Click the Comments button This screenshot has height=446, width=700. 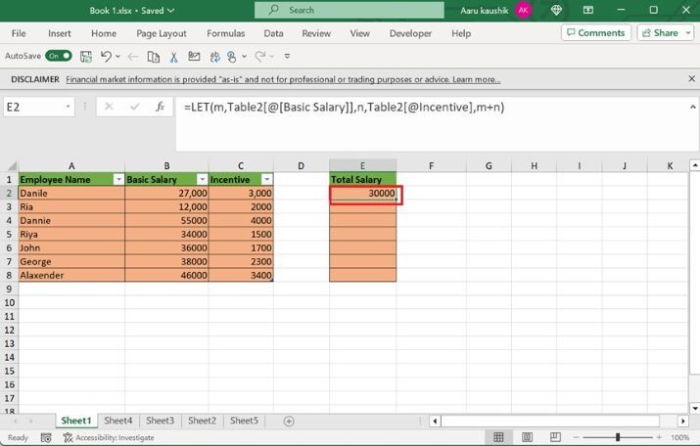[x=595, y=32]
